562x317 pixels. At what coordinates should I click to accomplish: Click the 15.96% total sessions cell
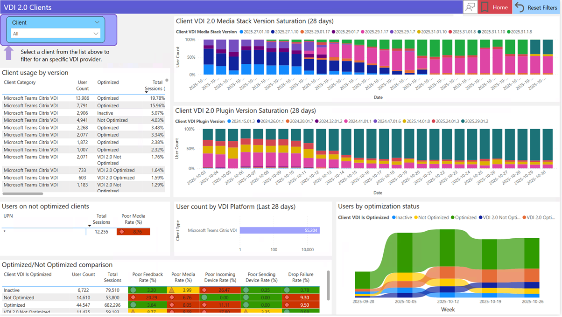click(157, 106)
